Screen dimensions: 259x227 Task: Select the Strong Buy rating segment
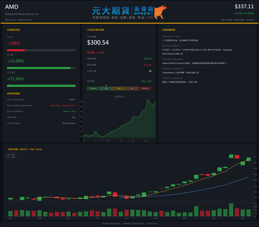coord(93,89)
